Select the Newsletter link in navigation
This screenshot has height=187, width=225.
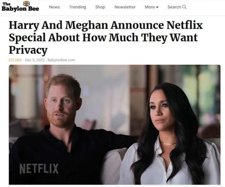[x=125, y=7]
